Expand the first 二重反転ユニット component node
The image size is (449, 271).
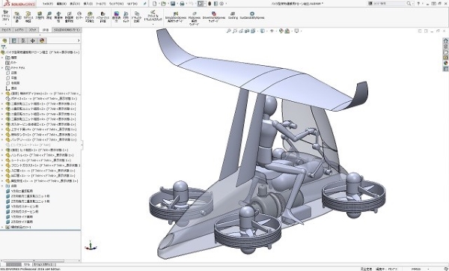tap(2, 104)
